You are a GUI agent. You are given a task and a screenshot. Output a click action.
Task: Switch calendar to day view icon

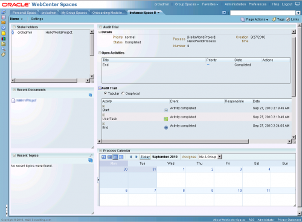[103, 157]
